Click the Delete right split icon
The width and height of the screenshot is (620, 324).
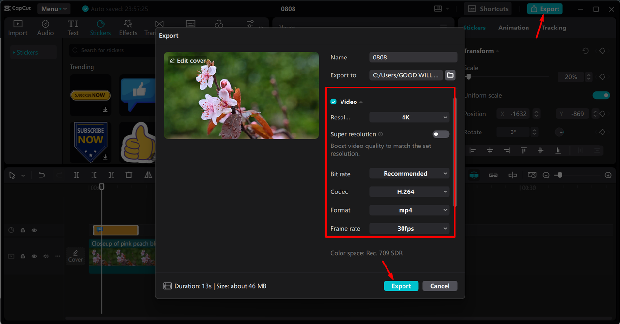111,175
